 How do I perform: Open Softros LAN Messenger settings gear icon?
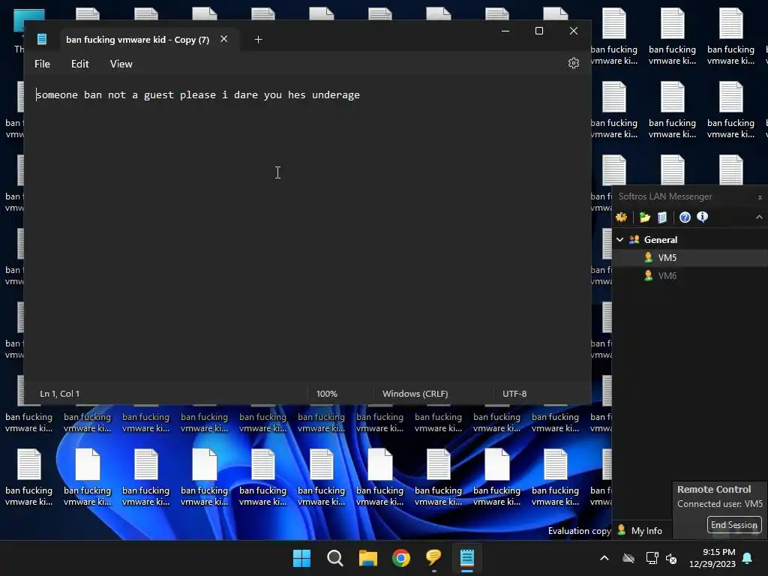(x=622, y=217)
